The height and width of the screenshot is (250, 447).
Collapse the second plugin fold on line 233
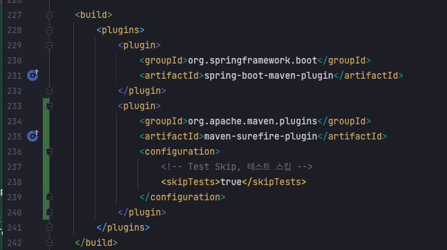49,106
